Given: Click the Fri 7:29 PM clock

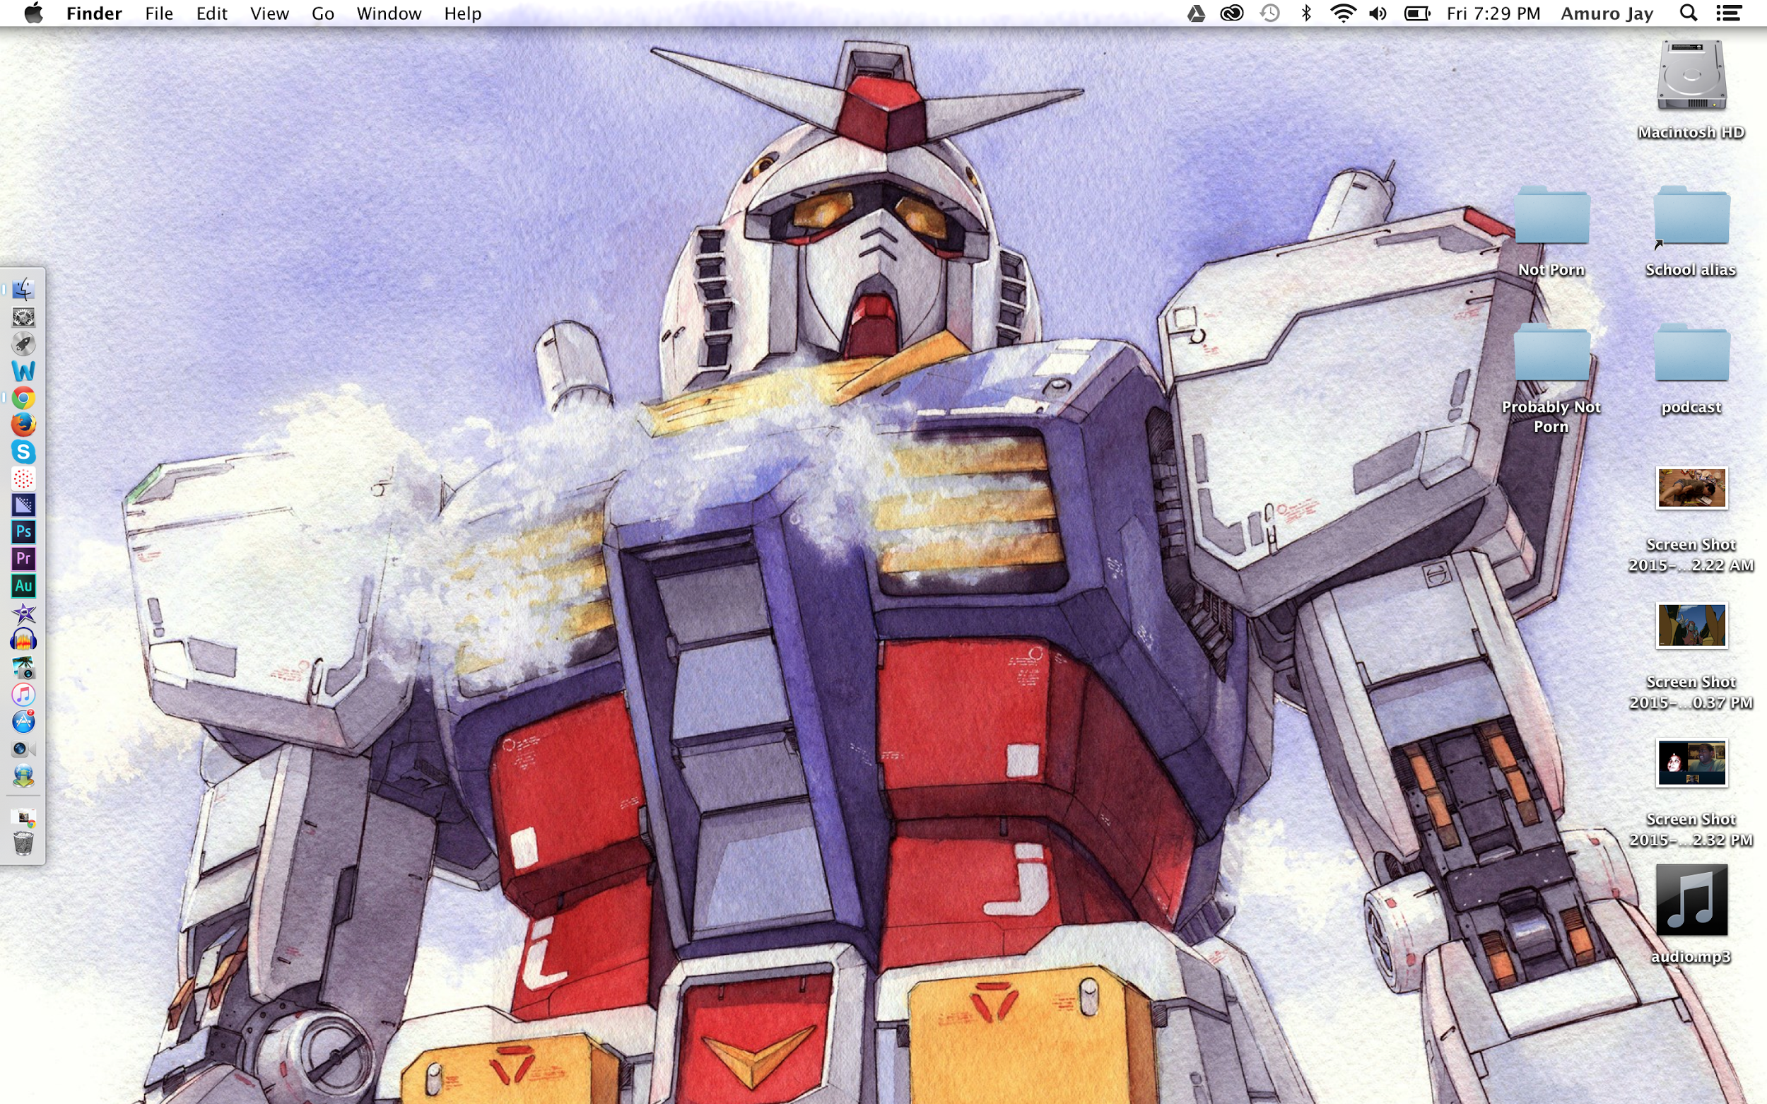Looking at the screenshot, I should click(x=1493, y=13).
